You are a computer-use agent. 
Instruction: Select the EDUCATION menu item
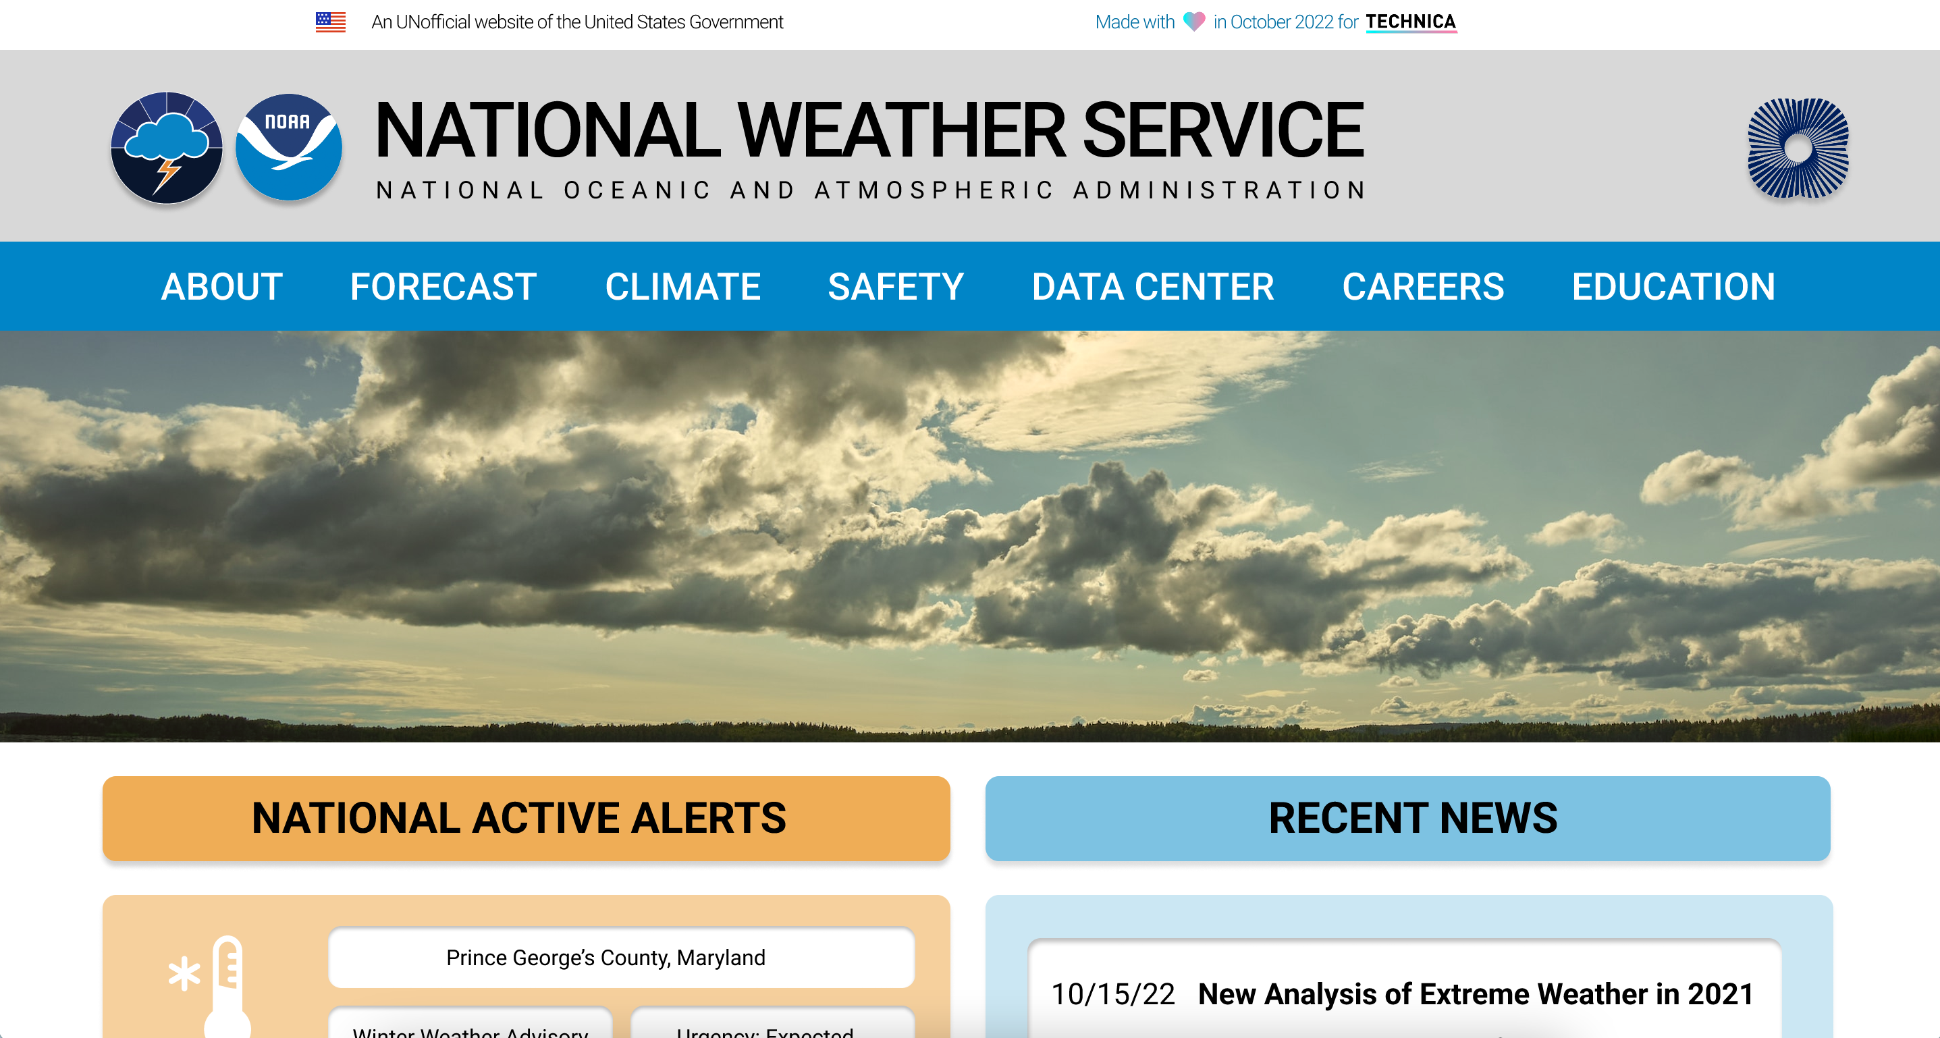1673,287
